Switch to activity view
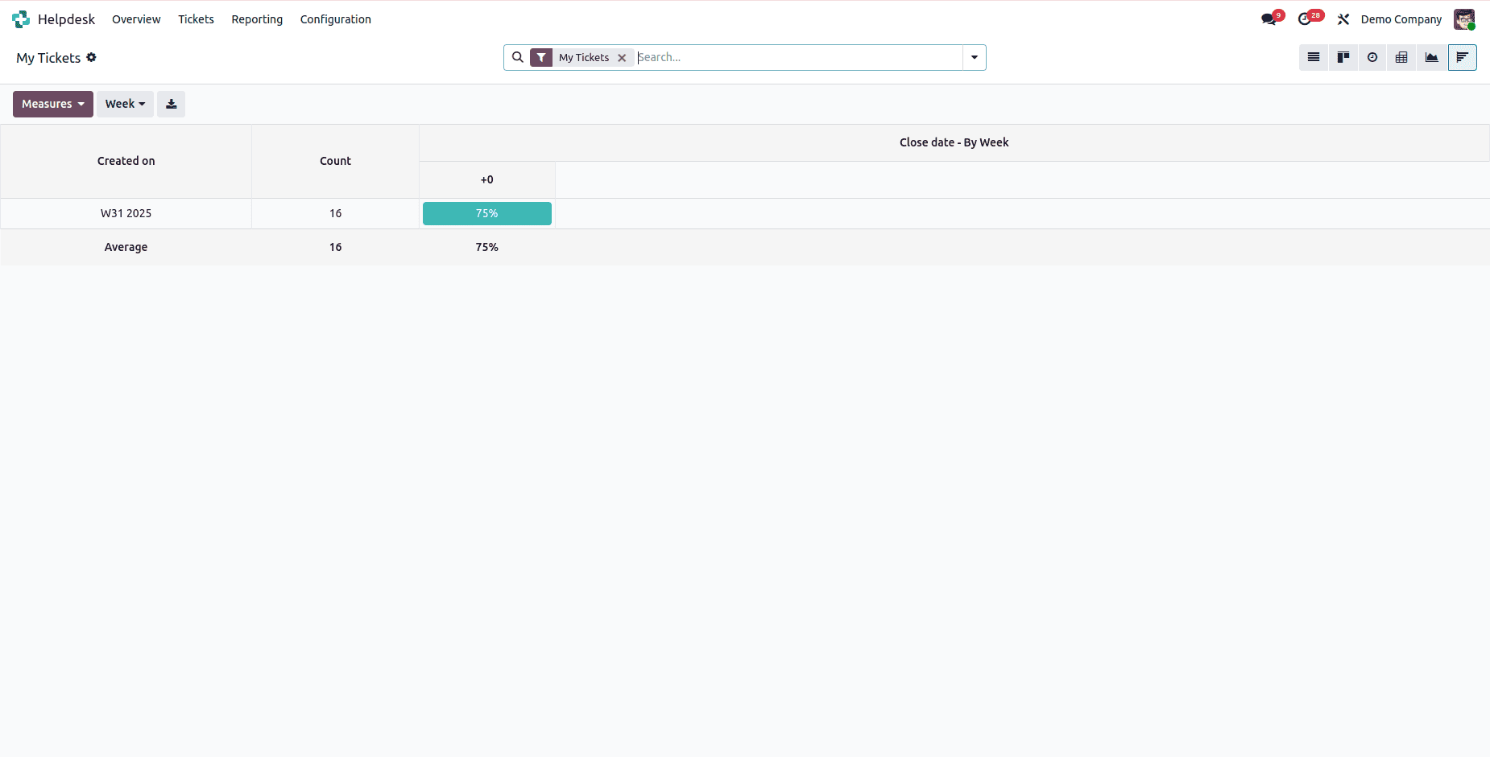 [1372, 57]
